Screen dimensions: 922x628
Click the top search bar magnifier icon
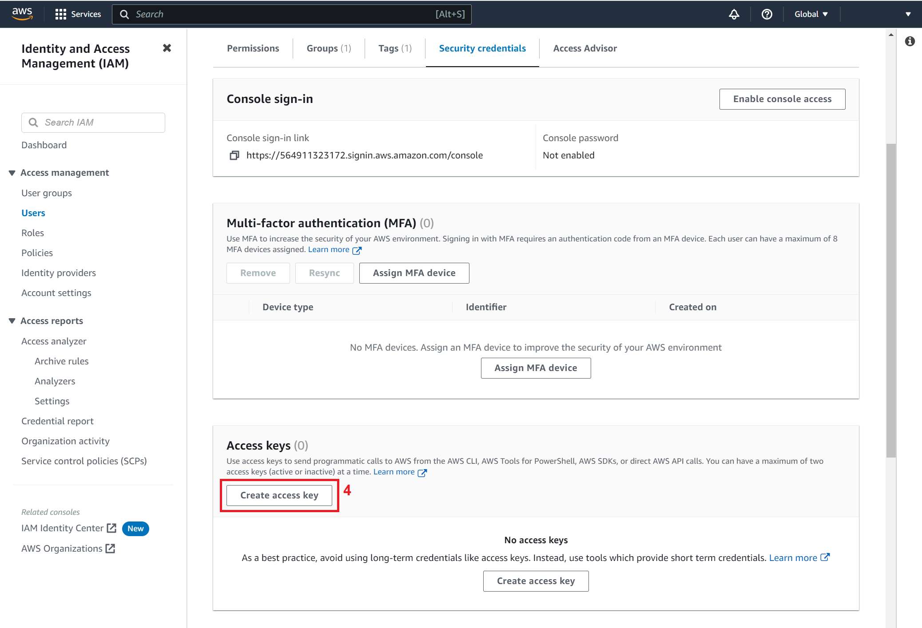(x=124, y=14)
